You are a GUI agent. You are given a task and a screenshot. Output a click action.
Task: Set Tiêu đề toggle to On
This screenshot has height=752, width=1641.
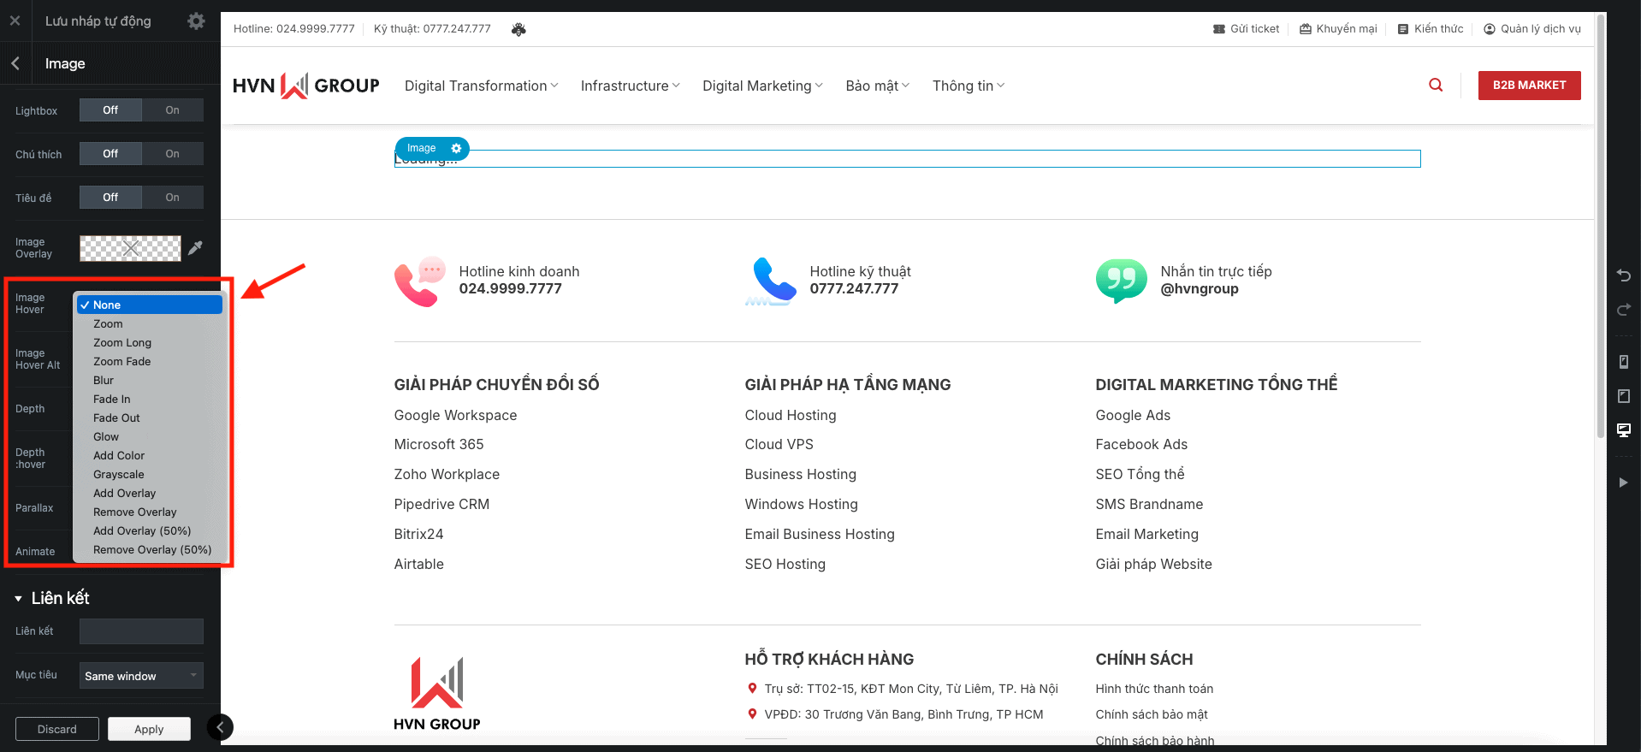(x=172, y=198)
